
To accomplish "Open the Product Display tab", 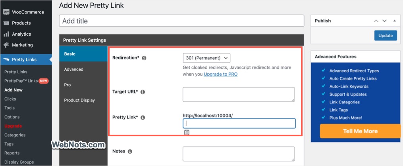I will [79, 100].
